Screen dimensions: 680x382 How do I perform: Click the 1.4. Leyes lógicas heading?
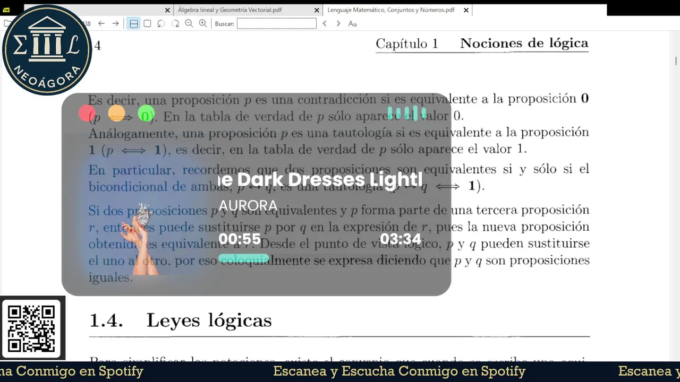pyautogui.click(x=181, y=320)
